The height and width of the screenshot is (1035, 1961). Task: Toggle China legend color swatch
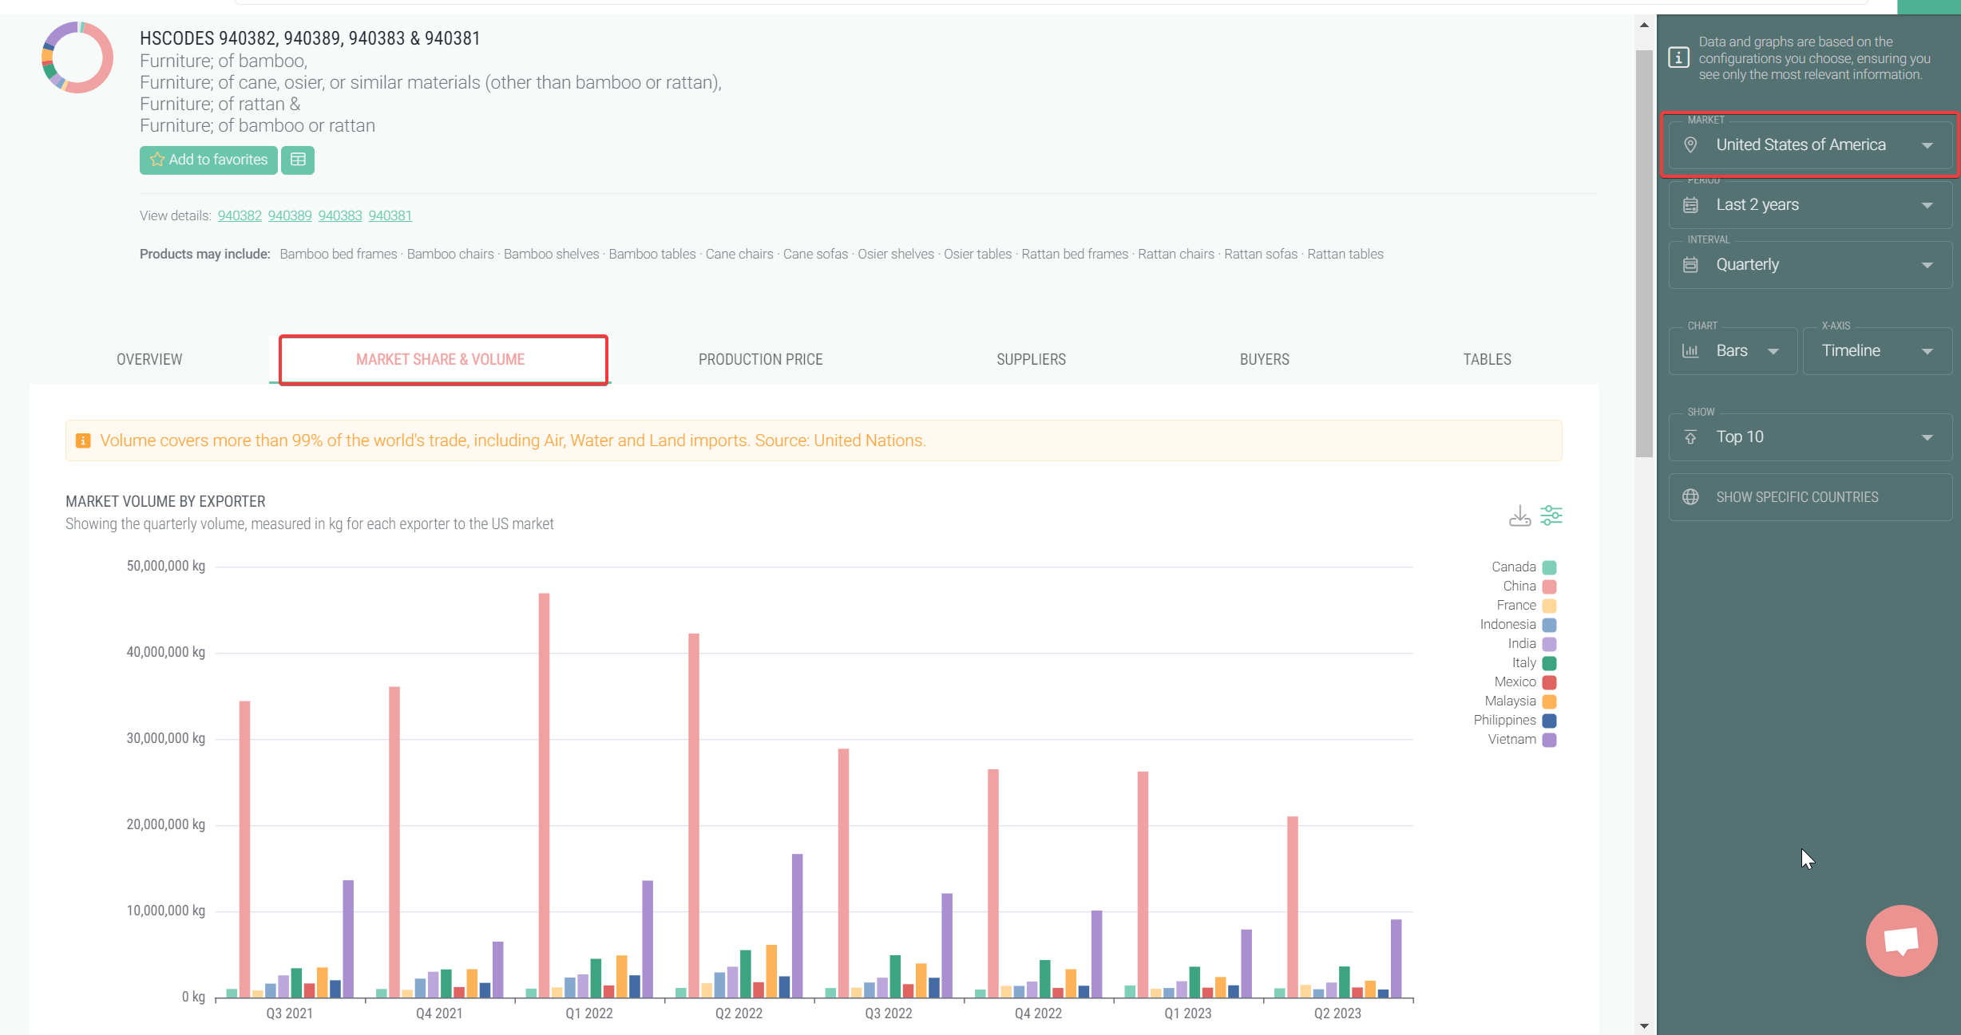1549,587
